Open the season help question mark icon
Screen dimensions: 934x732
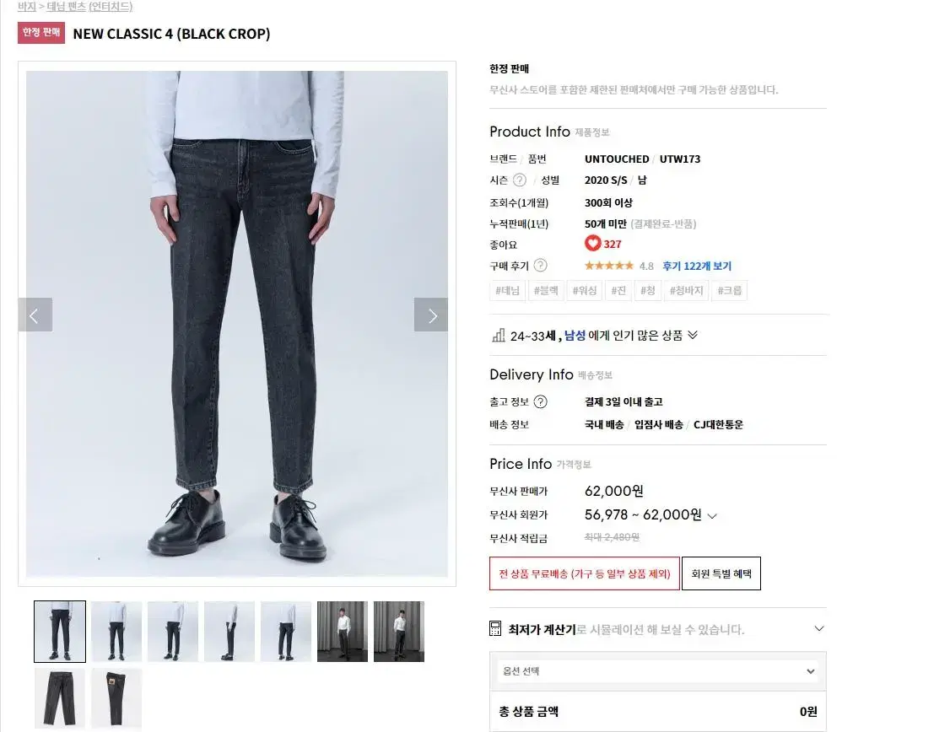pos(520,180)
